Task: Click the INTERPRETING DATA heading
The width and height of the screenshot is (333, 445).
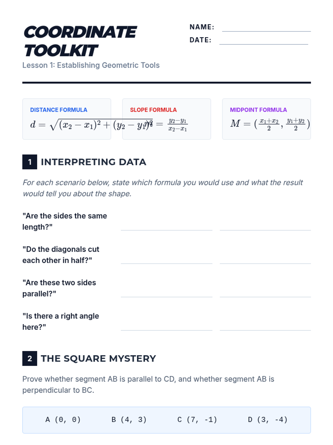Action: pos(94,162)
